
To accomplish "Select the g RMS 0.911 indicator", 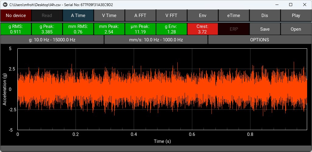I will point(16,29).
